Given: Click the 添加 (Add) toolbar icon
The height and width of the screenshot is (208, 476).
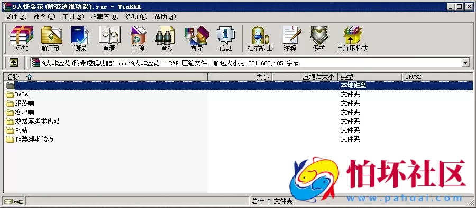Looking at the screenshot, I should [x=22, y=38].
